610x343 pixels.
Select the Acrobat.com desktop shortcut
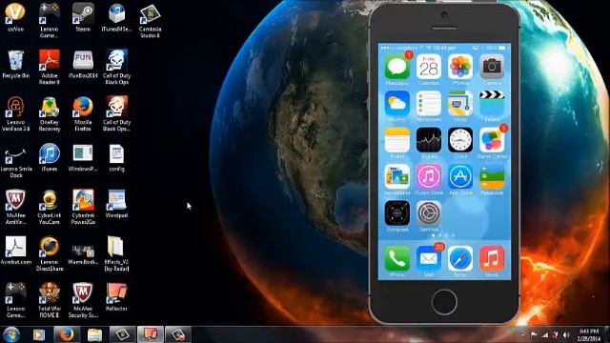(15, 251)
